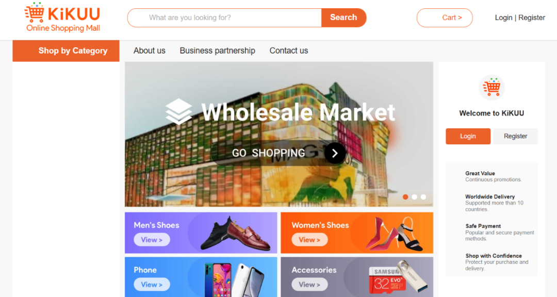Viewport: 557px width, 297px height.
Task: Open View > under Men's Shoes
Action: point(152,240)
